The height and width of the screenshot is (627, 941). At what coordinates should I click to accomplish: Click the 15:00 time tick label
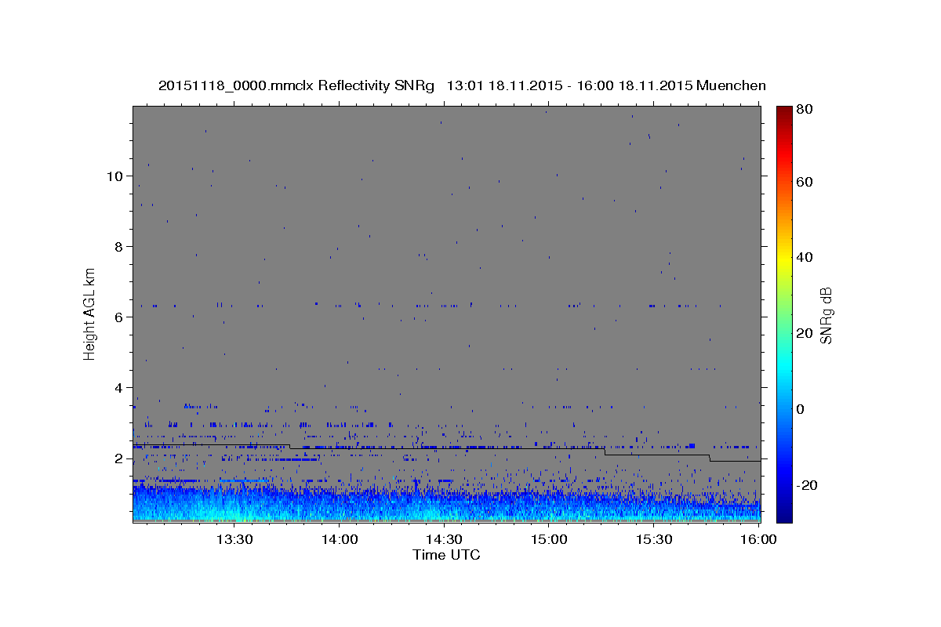pos(548,539)
